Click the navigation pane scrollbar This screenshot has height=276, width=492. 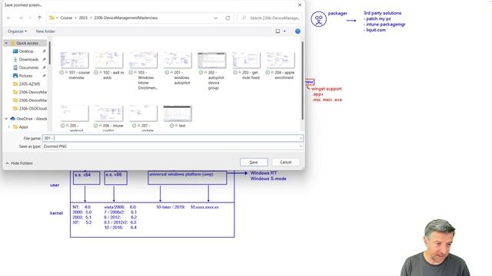[49, 53]
